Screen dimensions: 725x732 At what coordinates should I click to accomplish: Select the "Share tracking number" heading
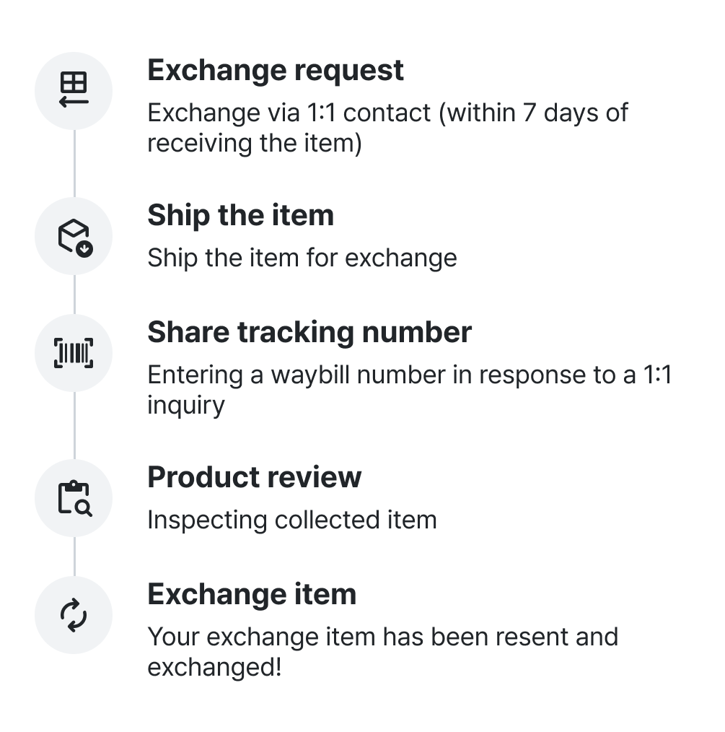click(x=309, y=333)
